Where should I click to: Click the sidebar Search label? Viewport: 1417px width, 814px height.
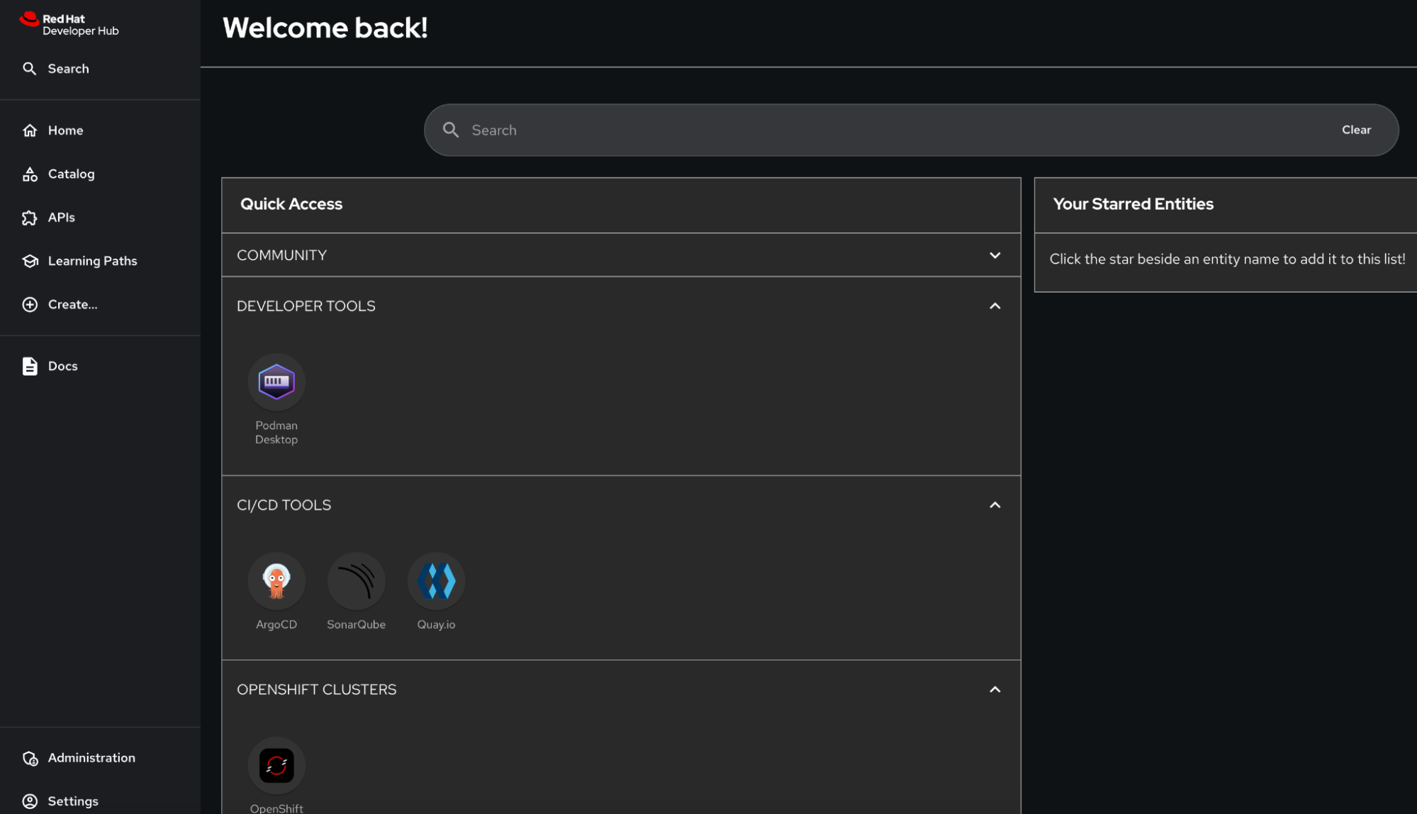click(x=69, y=69)
